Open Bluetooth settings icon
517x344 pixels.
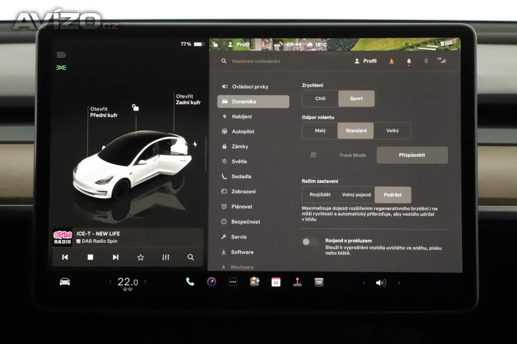pos(426,61)
